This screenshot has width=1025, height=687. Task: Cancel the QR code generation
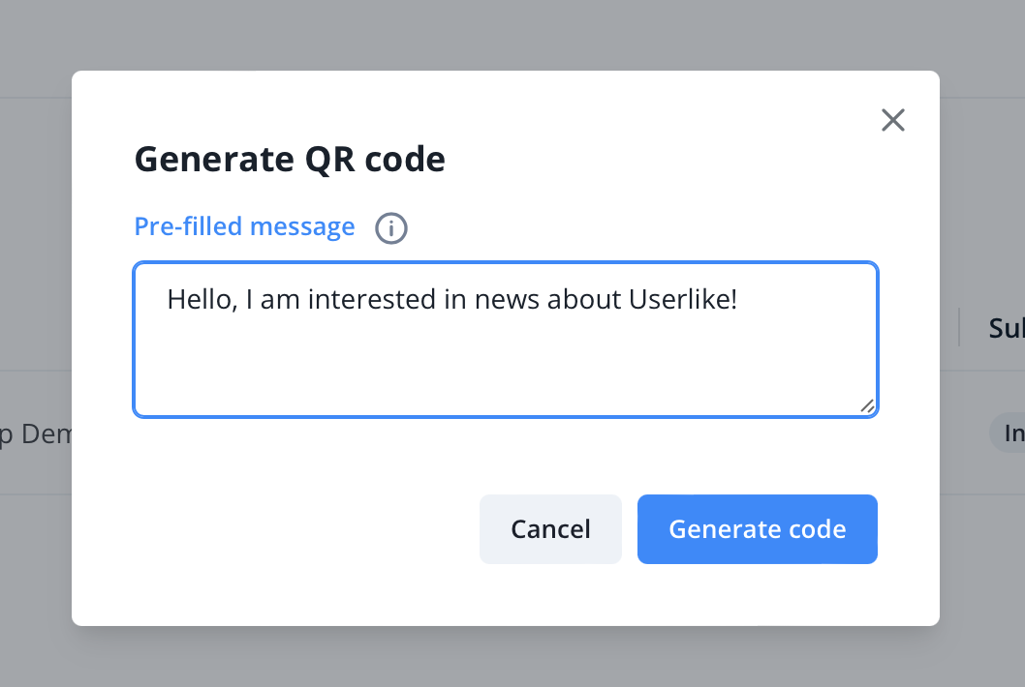[x=550, y=529]
